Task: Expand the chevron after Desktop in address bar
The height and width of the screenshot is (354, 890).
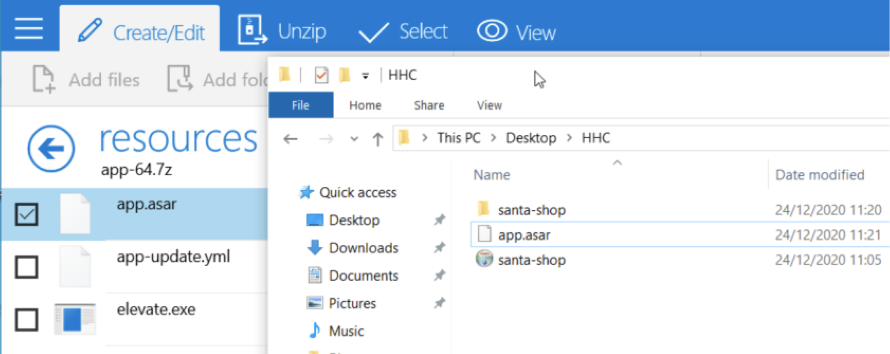Action: pos(569,138)
